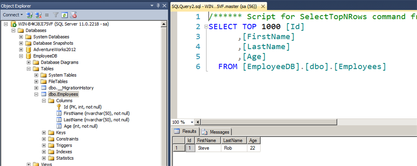Open the Object Explorer window position menu arrow
The image size is (417, 166).
point(152,6)
